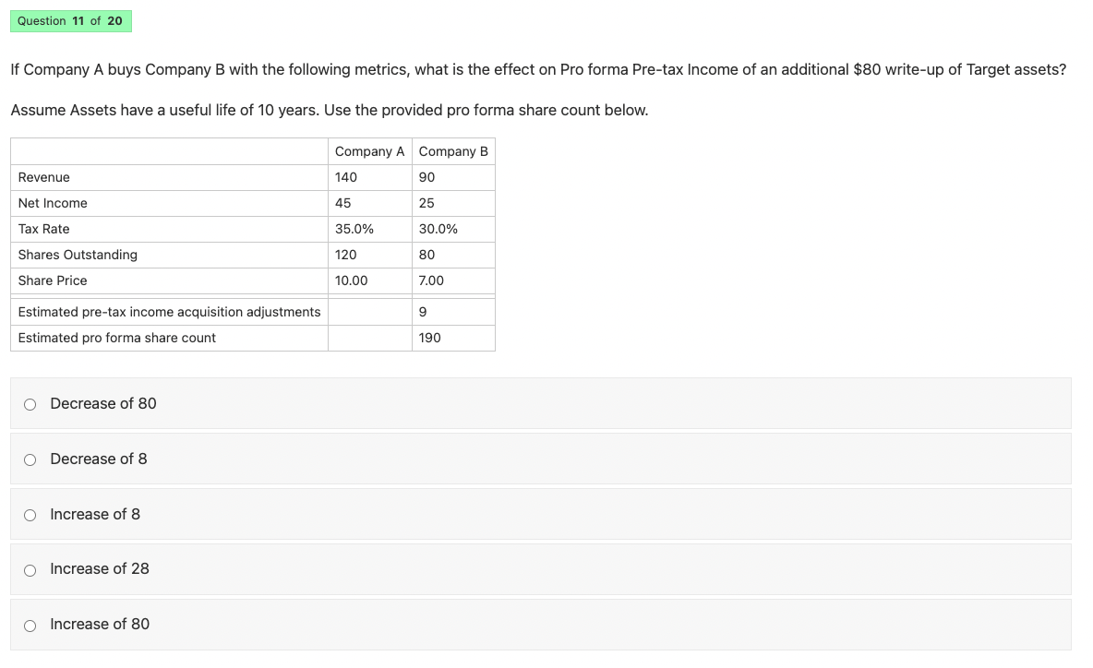Click the 'Increase of 28' answer text
1093x668 pixels.
tap(100, 569)
